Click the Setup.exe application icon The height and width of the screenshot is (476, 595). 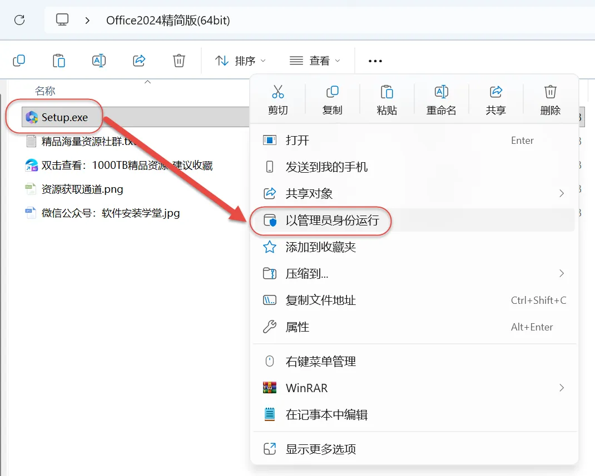(32, 118)
